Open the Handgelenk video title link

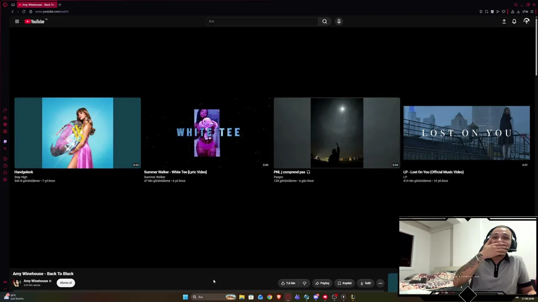(x=24, y=172)
